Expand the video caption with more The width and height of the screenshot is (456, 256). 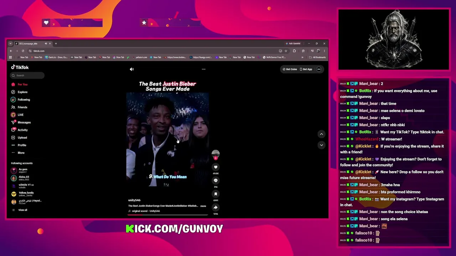click(x=203, y=206)
